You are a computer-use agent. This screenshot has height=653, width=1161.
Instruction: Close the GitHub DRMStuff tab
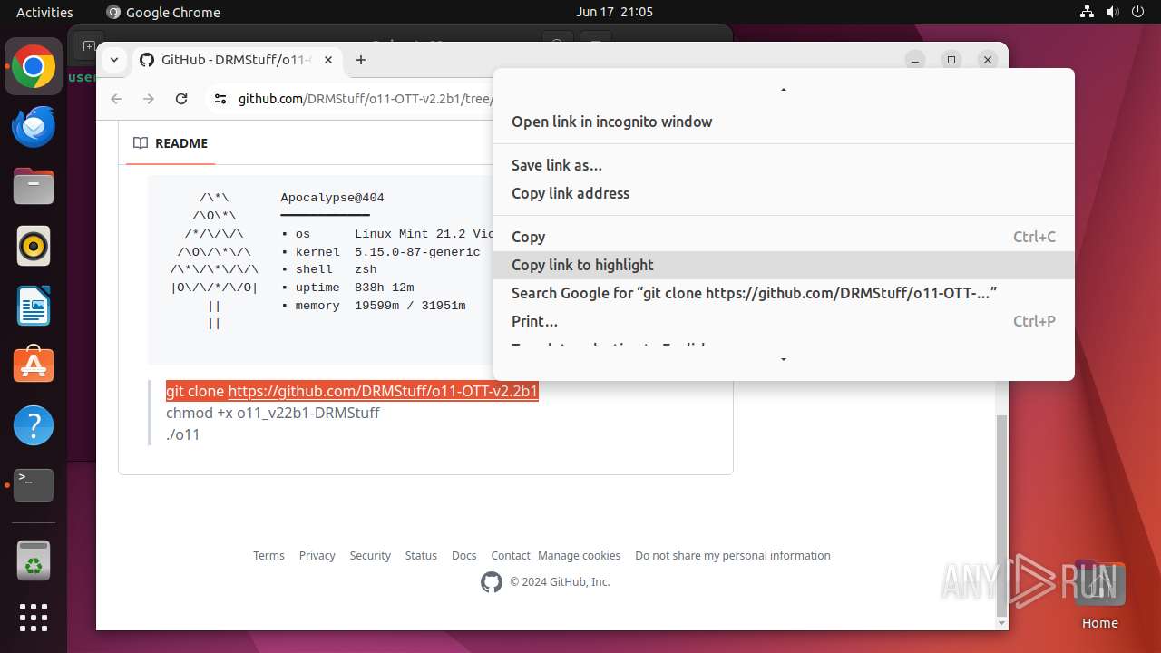click(328, 60)
